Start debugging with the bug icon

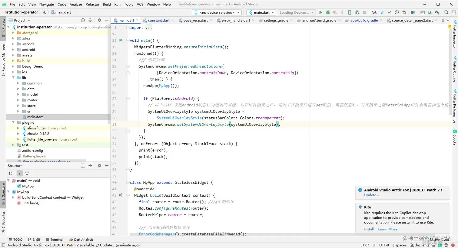[x=328, y=12]
